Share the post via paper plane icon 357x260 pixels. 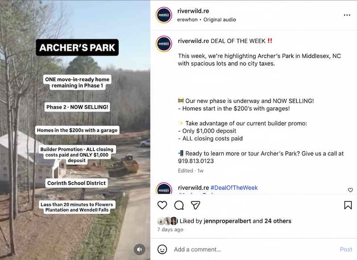(195, 205)
